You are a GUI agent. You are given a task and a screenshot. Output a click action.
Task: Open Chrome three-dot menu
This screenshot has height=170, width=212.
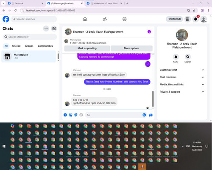coord(208,11)
